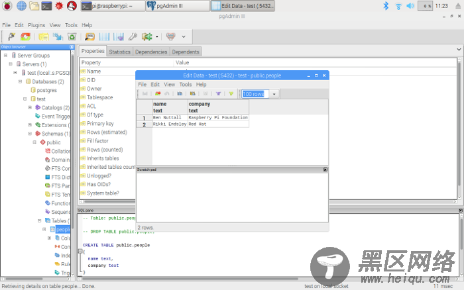Viewport: 464px width, 290px height.
Task: Collapse the Tables tree node
Action: [39, 220]
